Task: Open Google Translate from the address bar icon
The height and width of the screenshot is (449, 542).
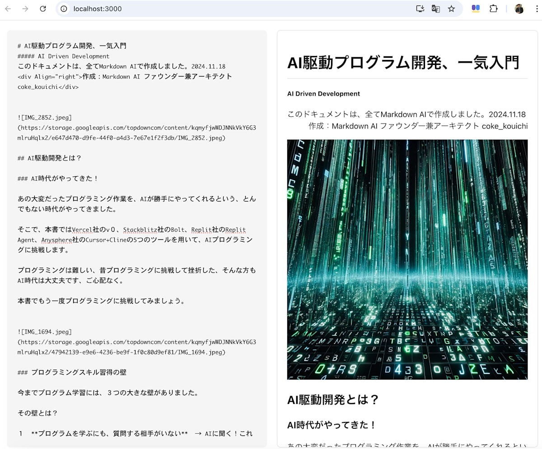Action: 435,9
